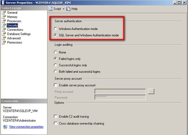Screen dimensions: 188x135
Task: Maximize the Server Properties window
Action: coord(179,3)
